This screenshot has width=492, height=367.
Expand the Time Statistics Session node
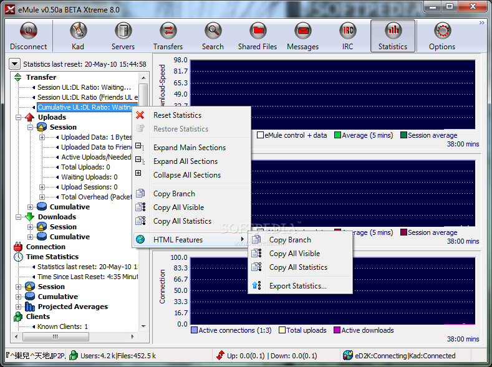tap(18, 287)
